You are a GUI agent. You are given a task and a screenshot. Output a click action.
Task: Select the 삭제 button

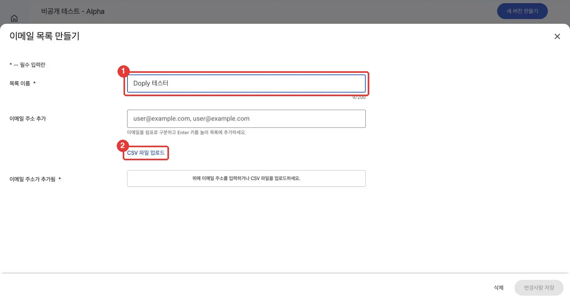pyautogui.click(x=499, y=288)
